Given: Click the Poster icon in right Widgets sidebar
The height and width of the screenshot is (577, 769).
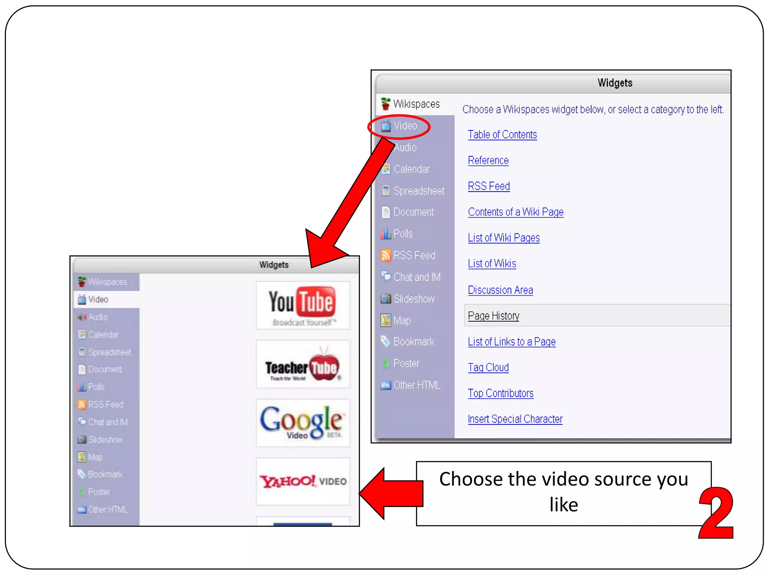Looking at the screenshot, I should 386,363.
